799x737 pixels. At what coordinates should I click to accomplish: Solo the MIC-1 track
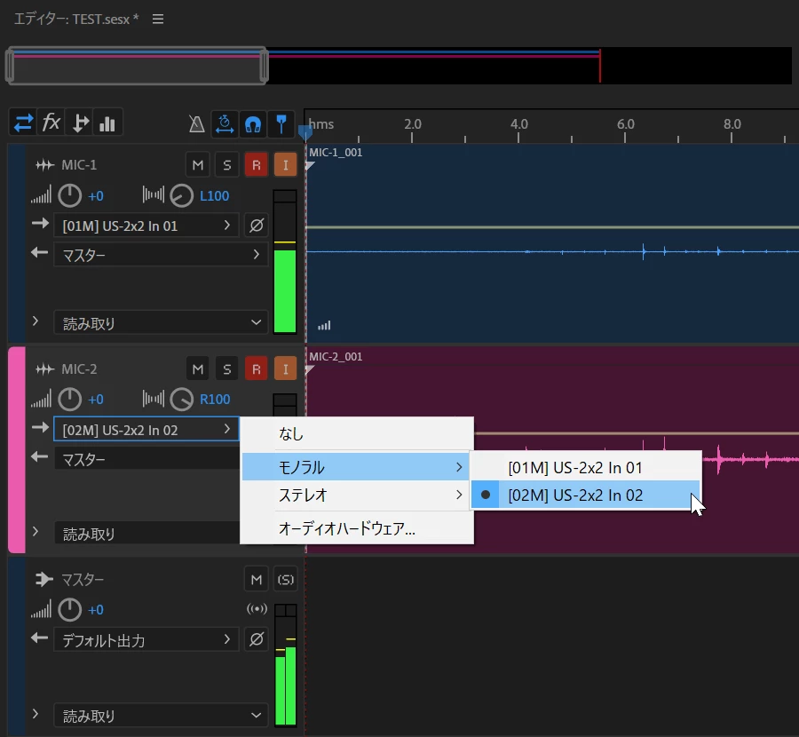[226, 164]
